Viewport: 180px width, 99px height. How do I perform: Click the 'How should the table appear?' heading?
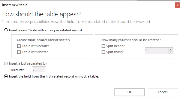(41, 14)
